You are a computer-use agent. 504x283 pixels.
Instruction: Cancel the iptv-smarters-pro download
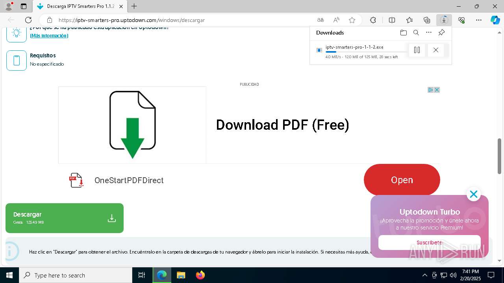tap(436, 50)
